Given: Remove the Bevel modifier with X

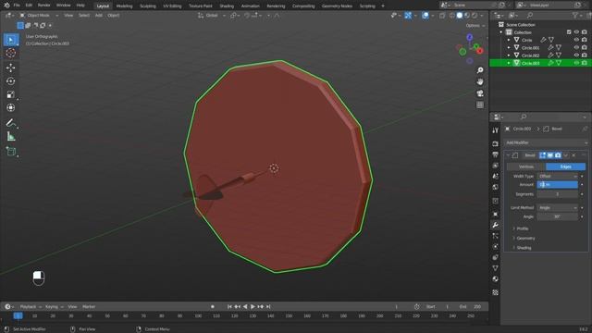Looking at the screenshot, I should tap(573, 155).
